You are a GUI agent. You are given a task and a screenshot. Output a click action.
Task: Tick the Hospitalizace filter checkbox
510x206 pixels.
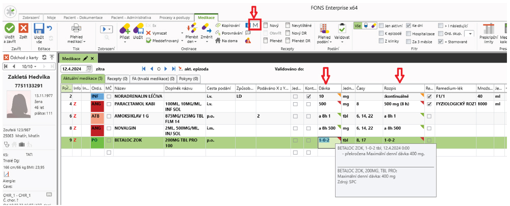tap(408, 33)
